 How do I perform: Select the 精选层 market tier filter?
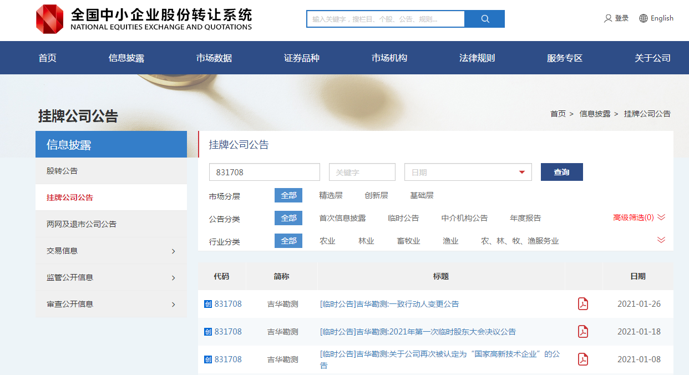click(x=331, y=195)
